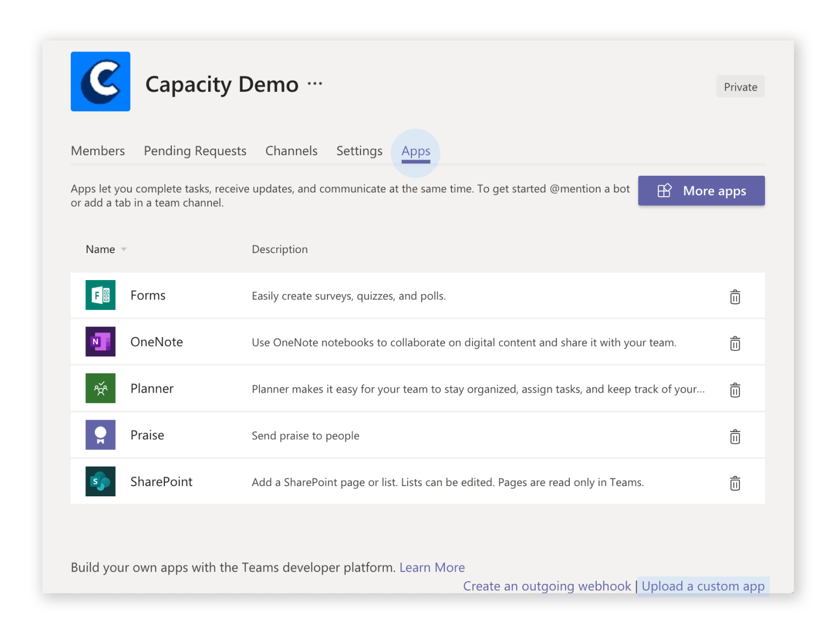The height and width of the screenshot is (638, 839).
Task: Click the Description column header
Action: [279, 249]
